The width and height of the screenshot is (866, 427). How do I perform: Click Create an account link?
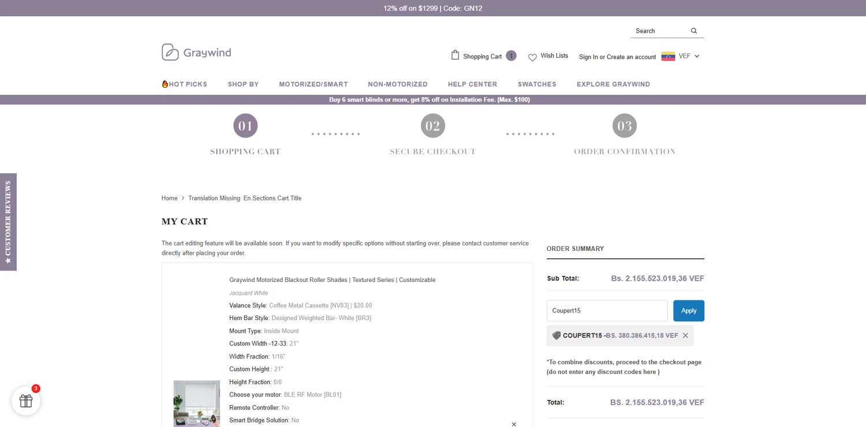click(631, 57)
